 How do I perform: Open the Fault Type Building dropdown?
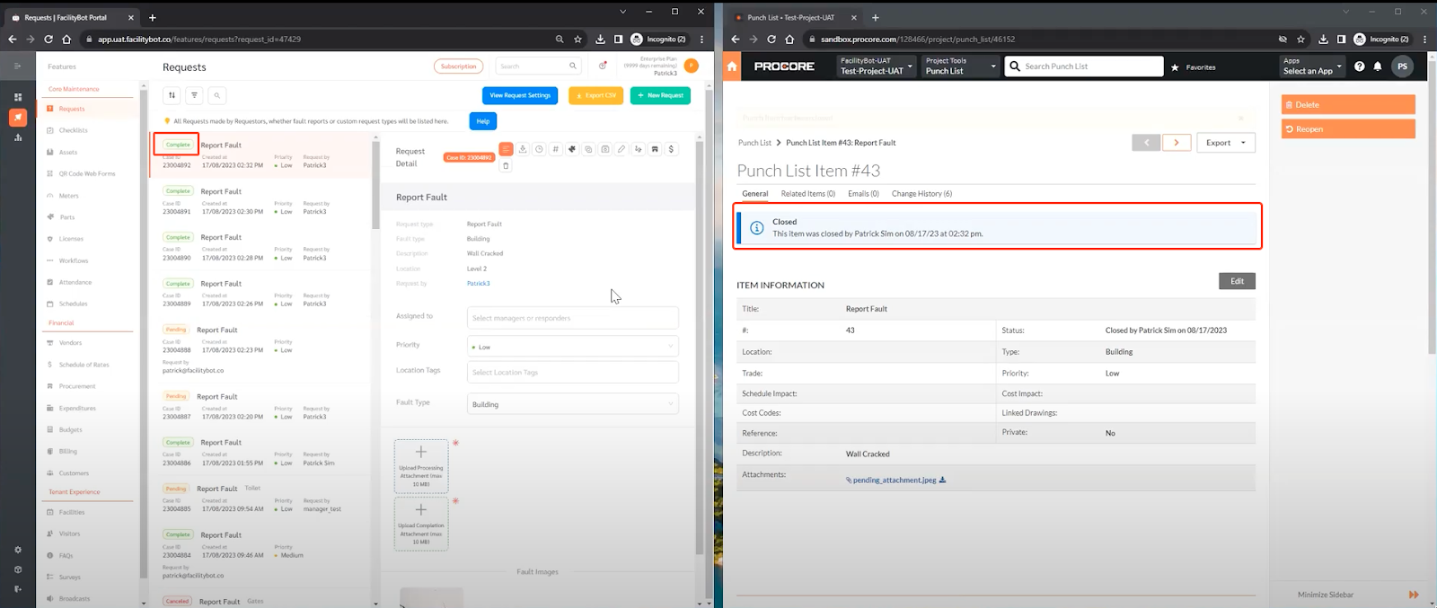coord(573,404)
